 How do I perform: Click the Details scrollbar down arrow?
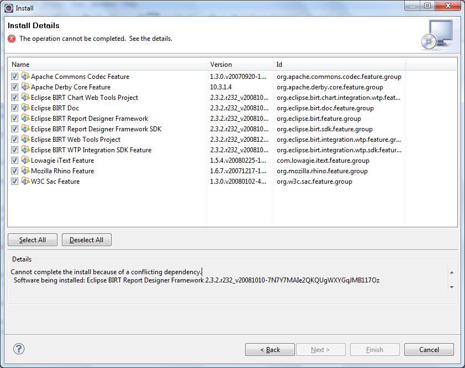click(x=452, y=287)
